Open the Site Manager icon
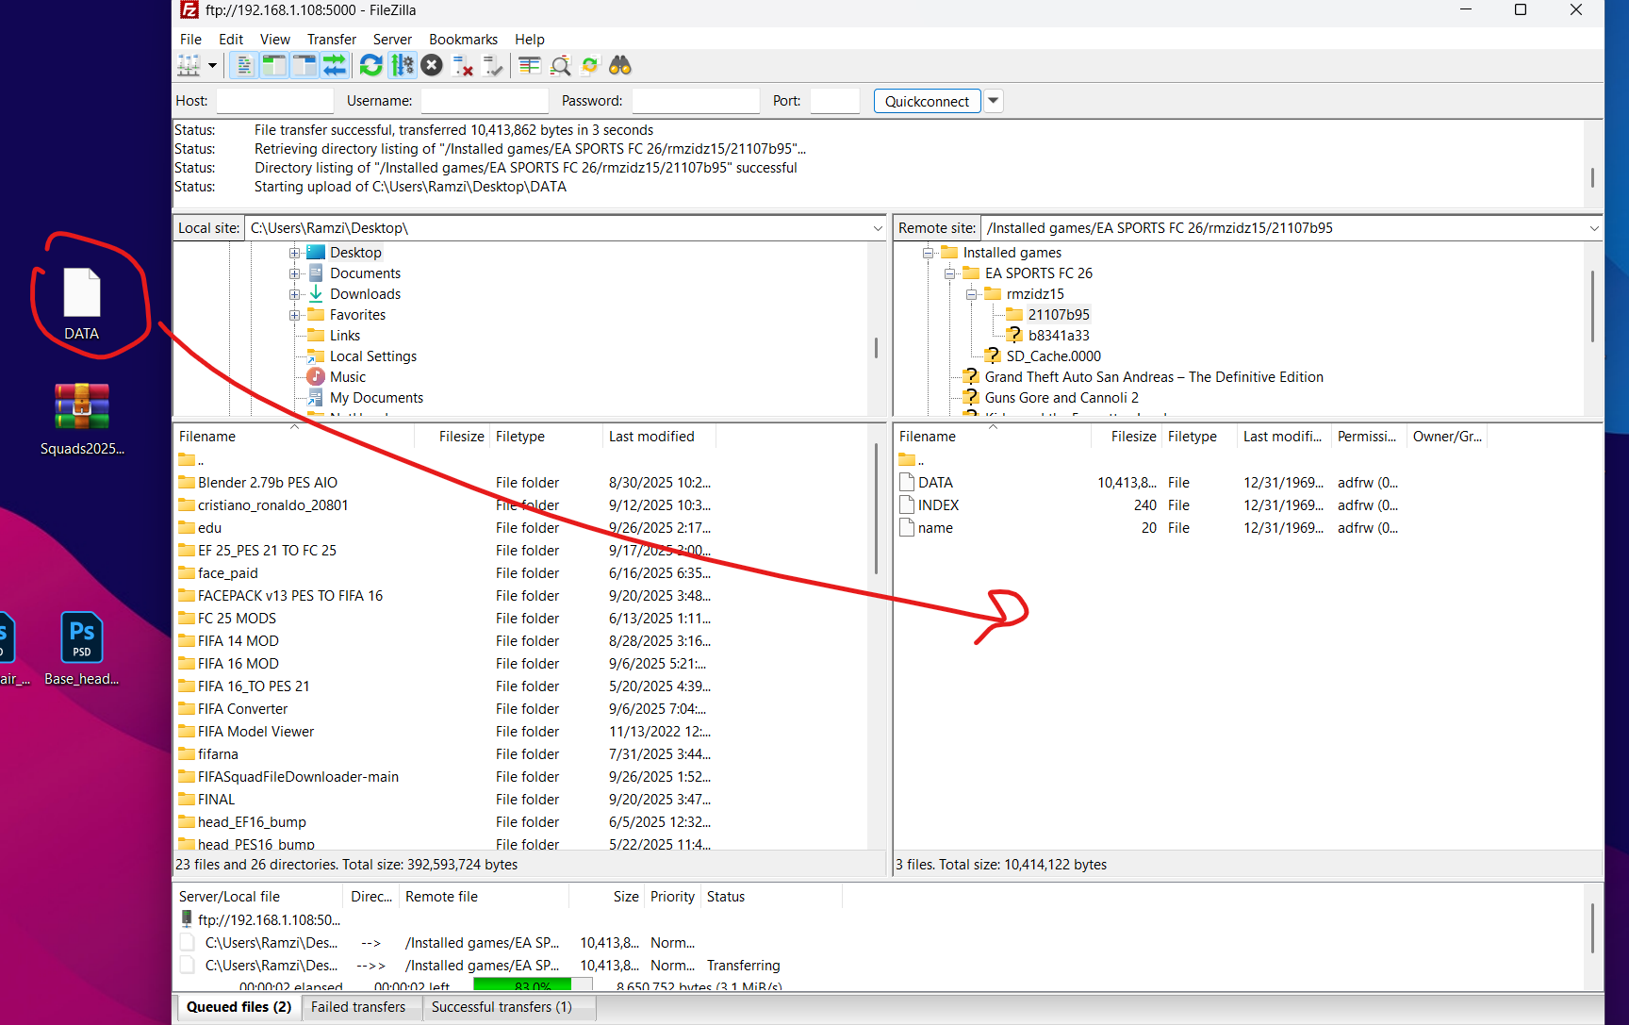 point(189,65)
